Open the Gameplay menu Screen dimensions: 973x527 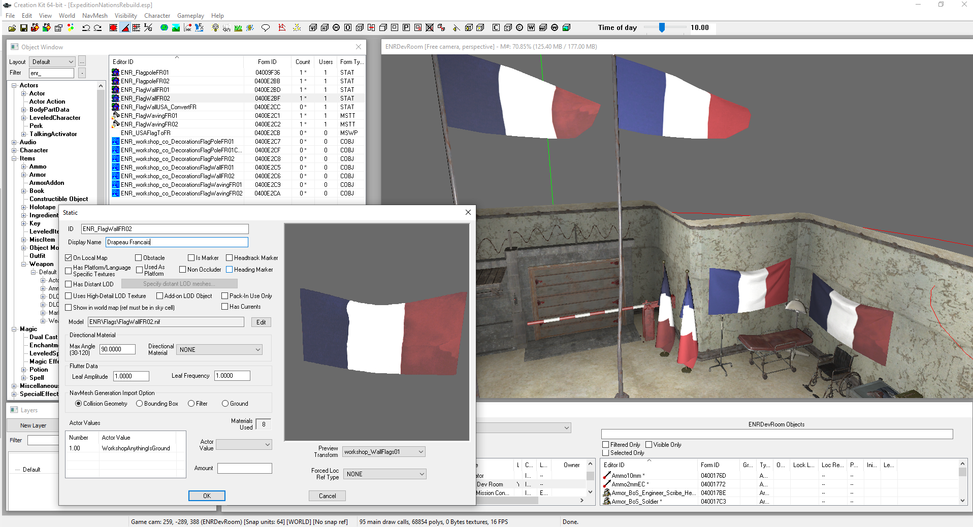190,16
